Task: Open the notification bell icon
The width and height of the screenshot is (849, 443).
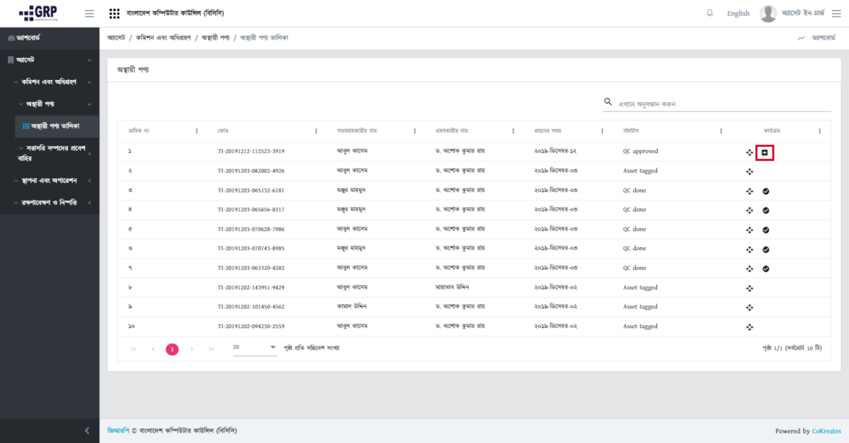Action: [710, 14]
